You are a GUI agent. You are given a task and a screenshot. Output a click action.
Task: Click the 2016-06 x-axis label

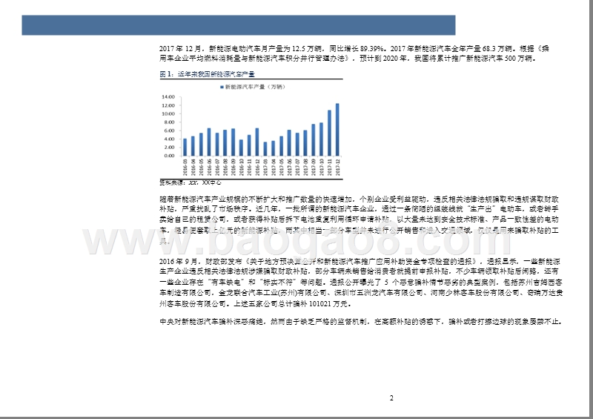point(209,168)
